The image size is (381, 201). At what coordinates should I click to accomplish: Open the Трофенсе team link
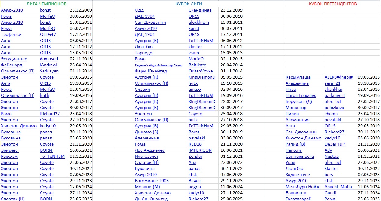[11, 34]
